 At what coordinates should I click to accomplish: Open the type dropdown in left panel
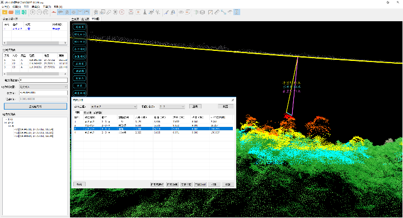click(44, 87)
